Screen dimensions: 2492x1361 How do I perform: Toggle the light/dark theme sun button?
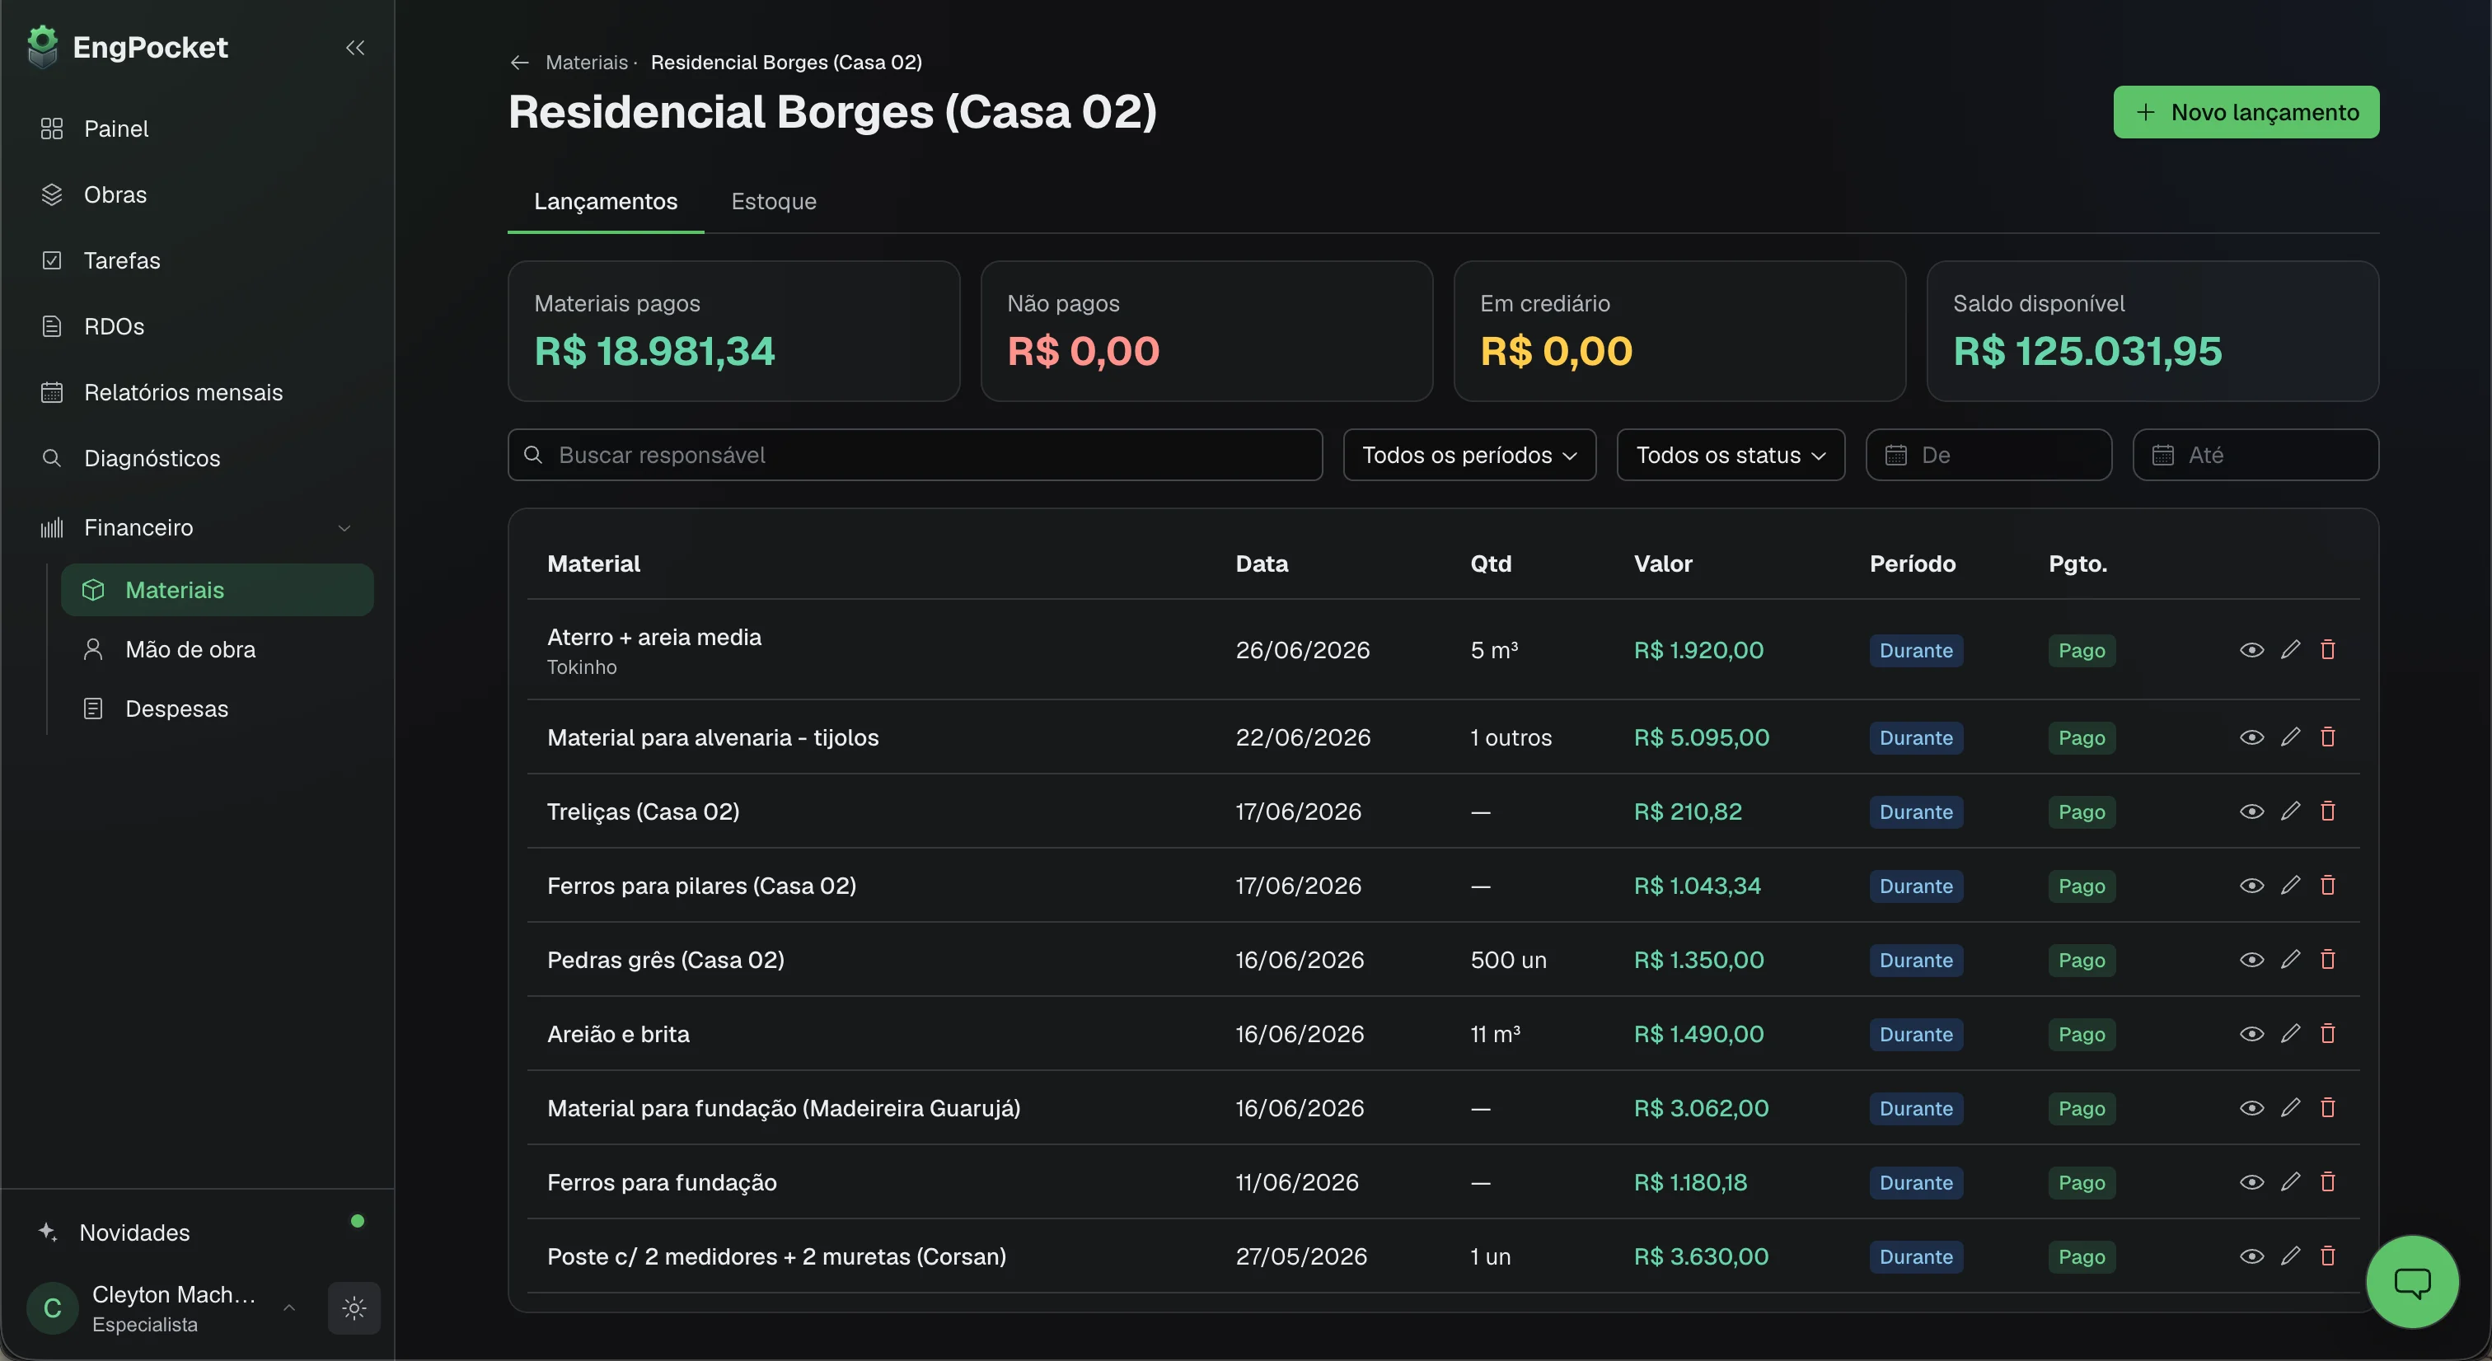[x=354, y=1307]
